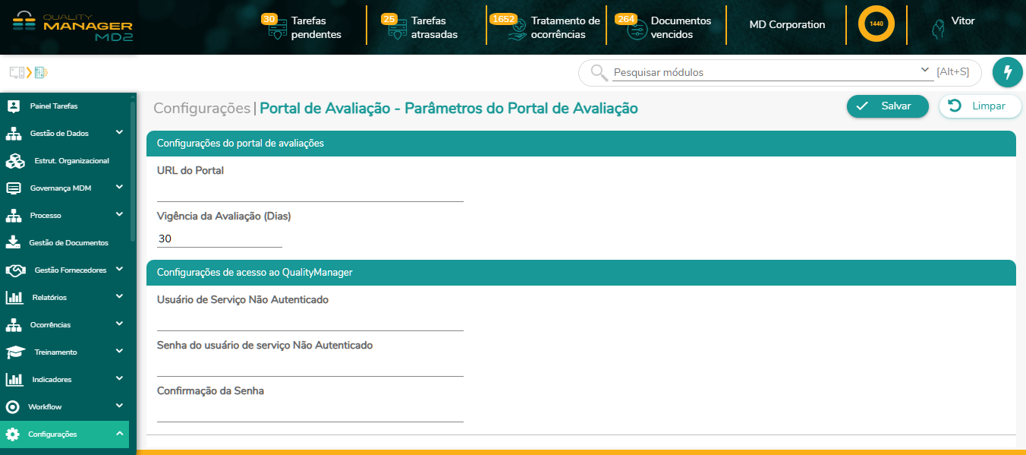Click the Confirmação da Senha field

[310, 412]
